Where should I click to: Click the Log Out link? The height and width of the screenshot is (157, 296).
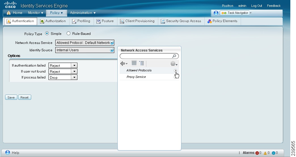tap(257, 6)
